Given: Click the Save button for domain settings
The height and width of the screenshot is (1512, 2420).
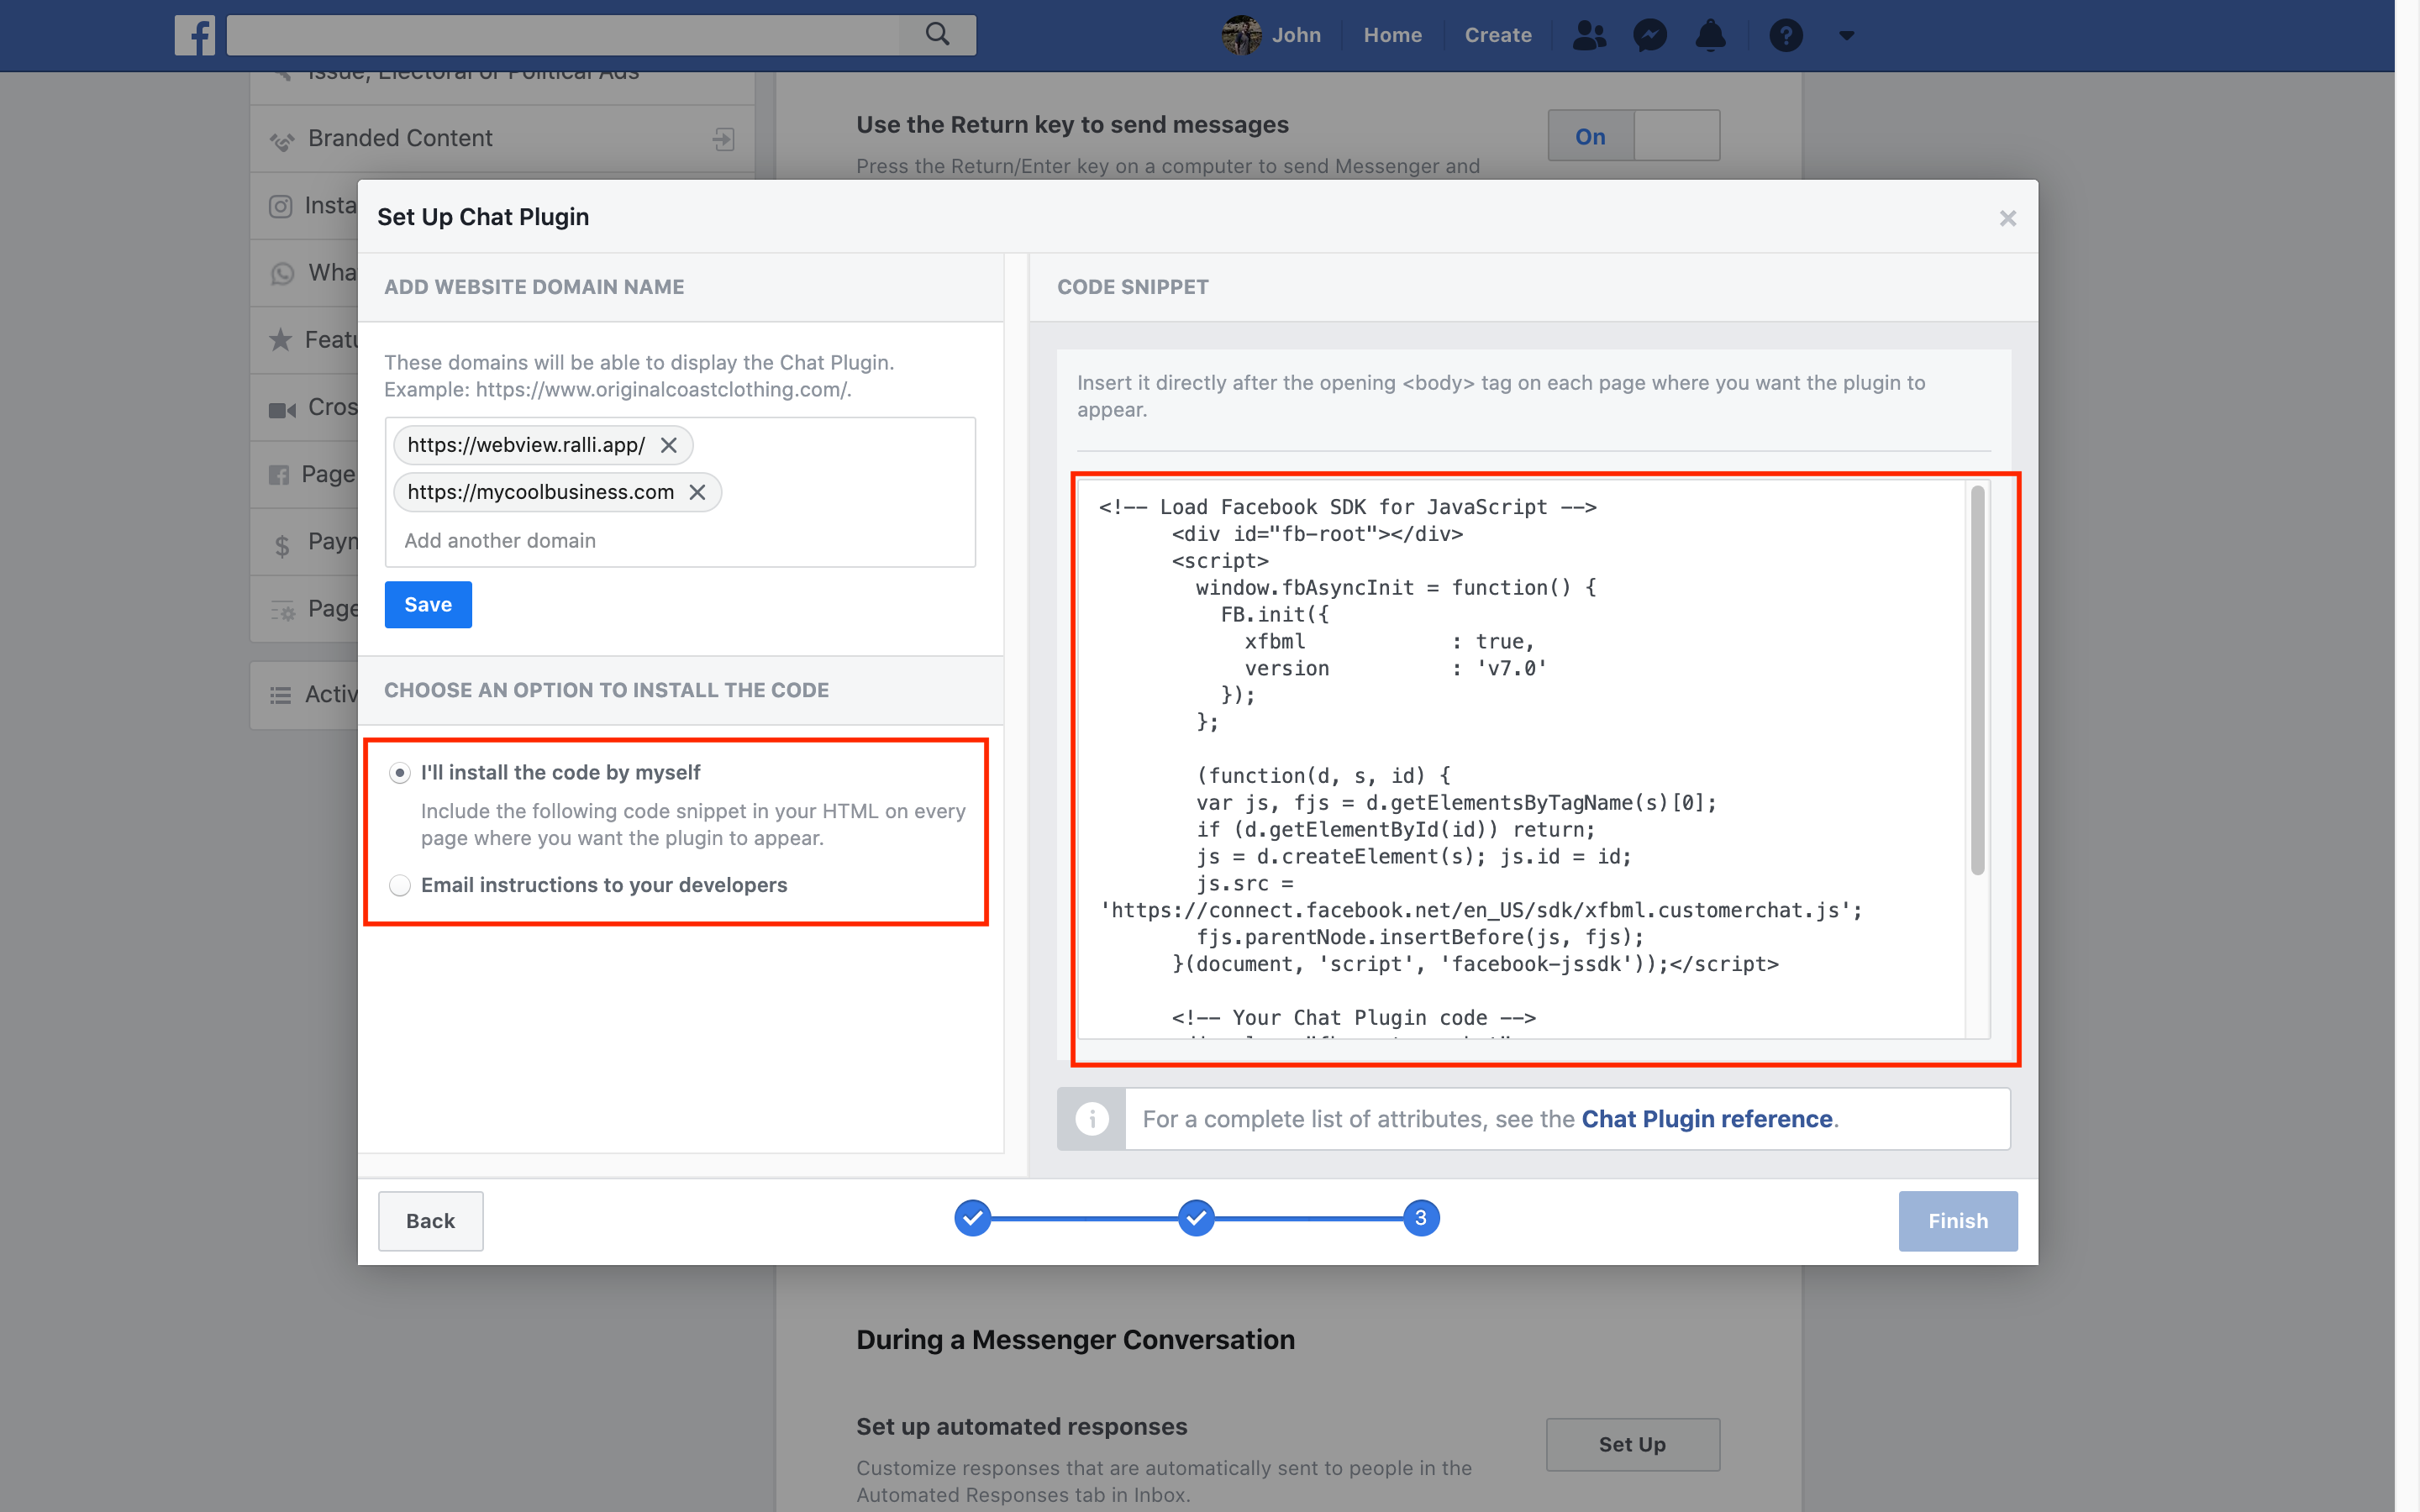Looking at the screenshot, I should pyautogui.click(x=427, y=605).
